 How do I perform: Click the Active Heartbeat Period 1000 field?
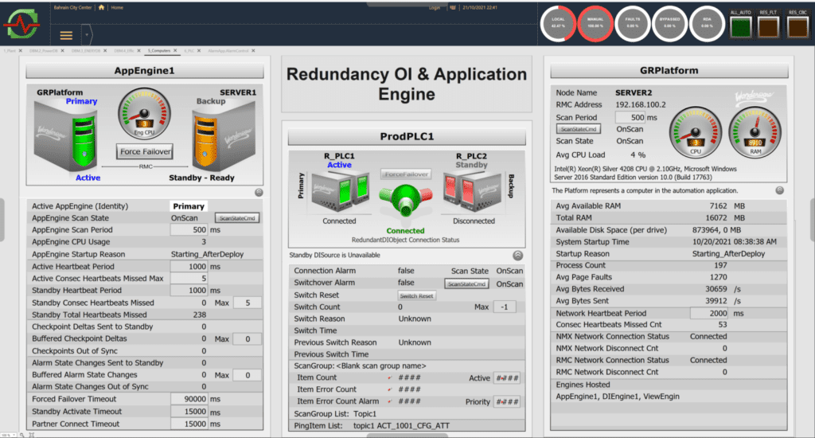click(189, 266)
